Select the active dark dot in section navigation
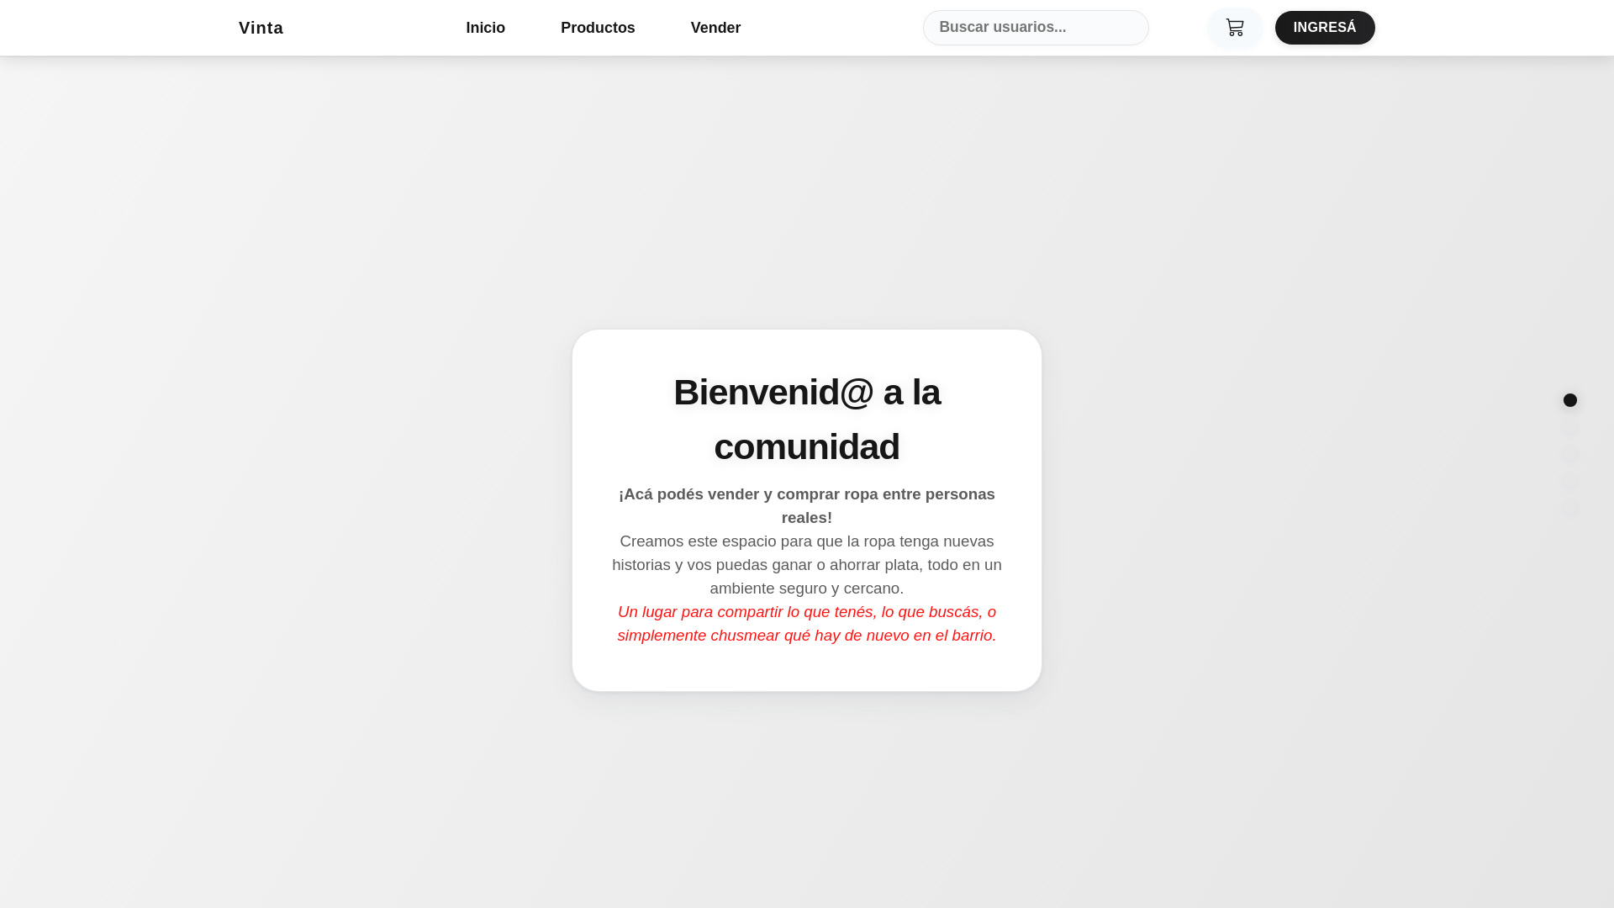This screenshot has width=1614, height=908. pos(1570,400)
